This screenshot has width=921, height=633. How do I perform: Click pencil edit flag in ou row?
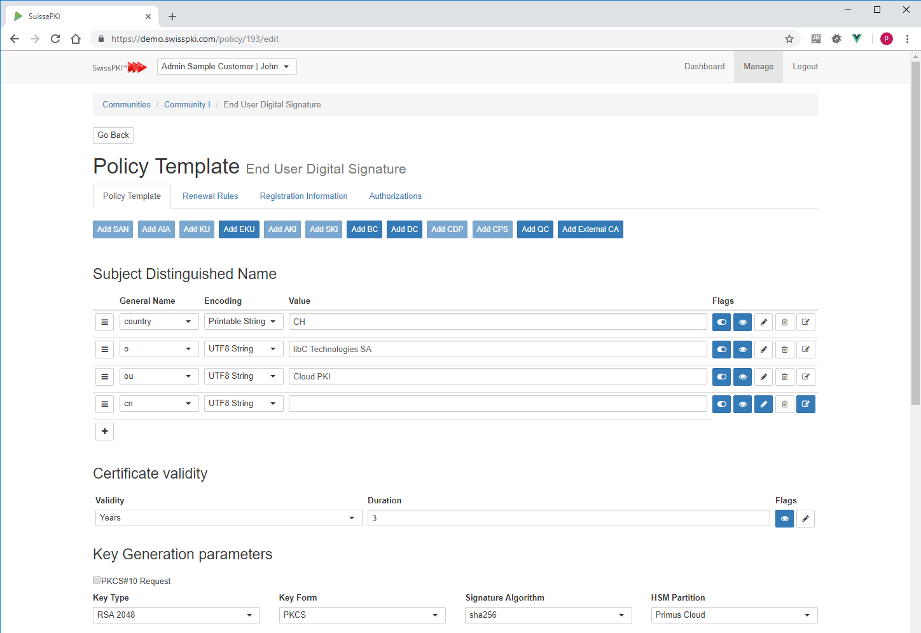click(763, 377)
